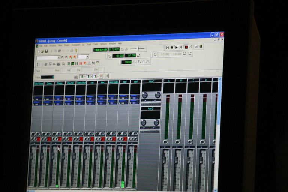Click the Help lightbulb icon in the toolbar

pyautogui.click(x=76, y=50)
